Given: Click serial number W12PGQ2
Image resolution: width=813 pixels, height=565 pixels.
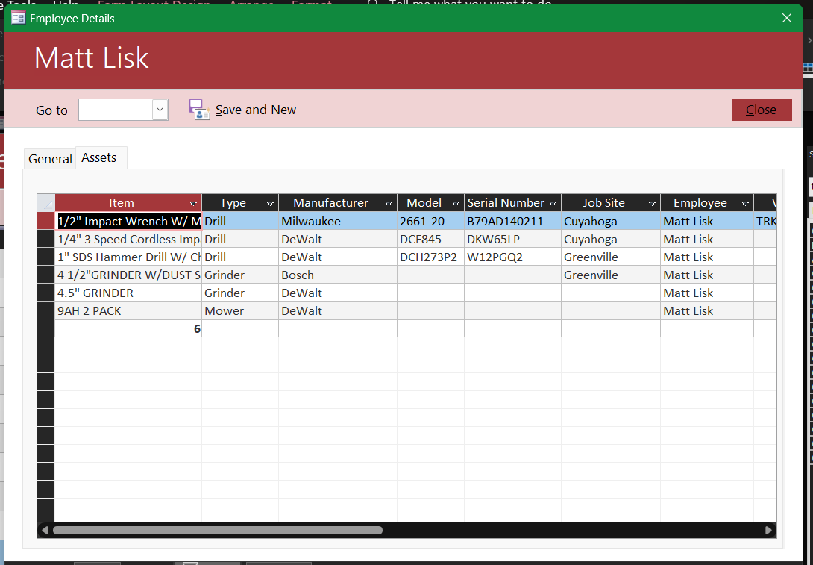Looking at the screenshot, I should click(513, 257).
